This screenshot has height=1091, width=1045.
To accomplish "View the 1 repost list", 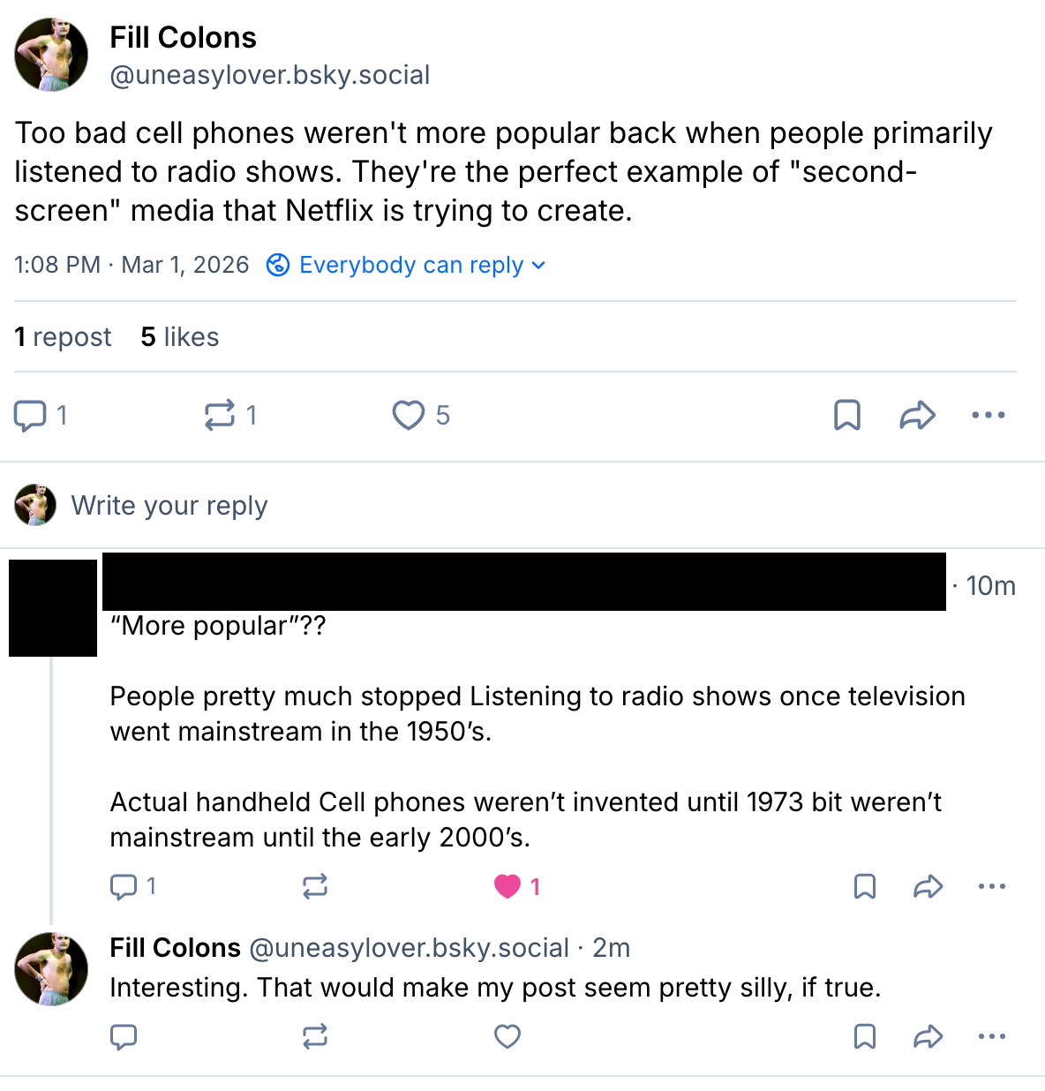I will (63, 337).
